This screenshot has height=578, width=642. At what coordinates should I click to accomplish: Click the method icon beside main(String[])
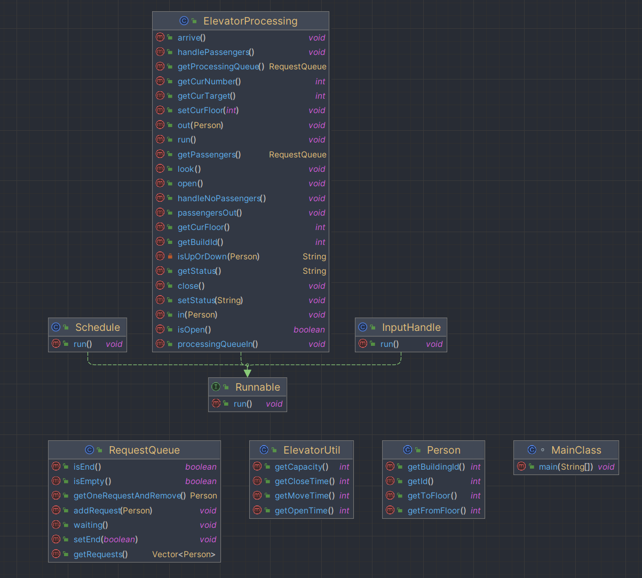pos(521,466)
